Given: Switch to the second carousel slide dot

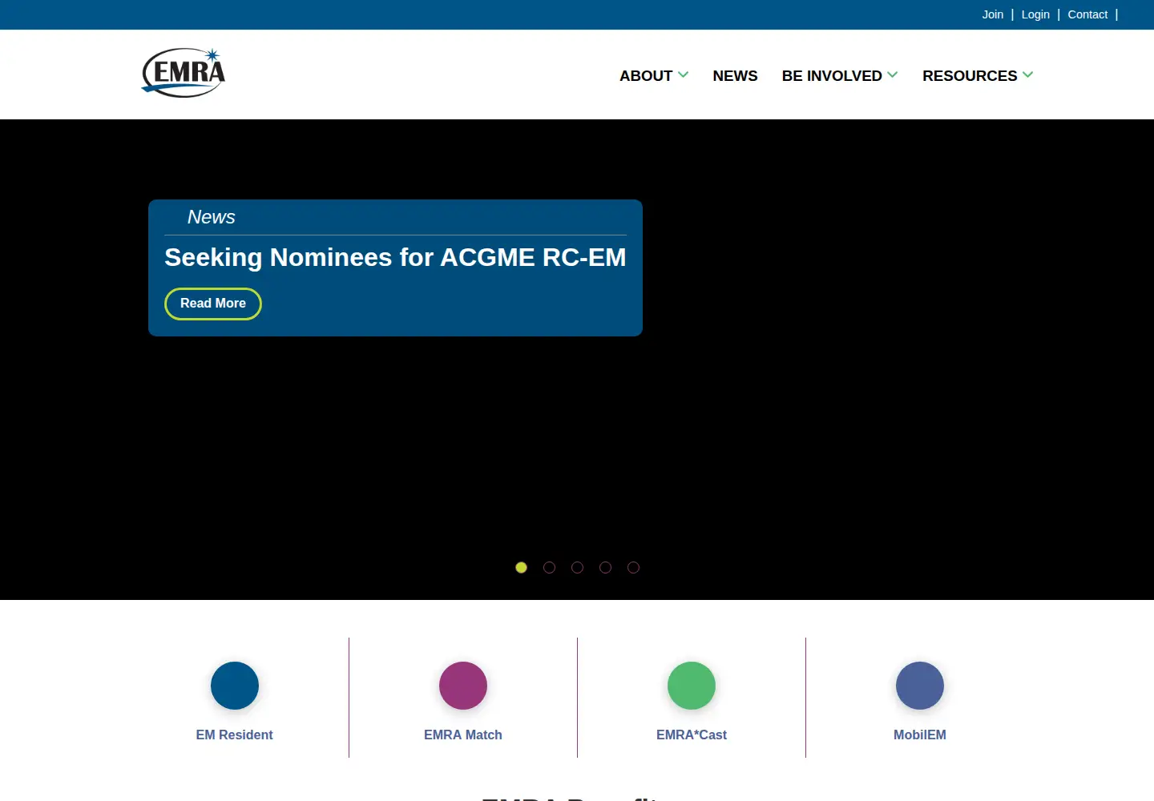Looking at the screenshot, I should coord(549,567).
